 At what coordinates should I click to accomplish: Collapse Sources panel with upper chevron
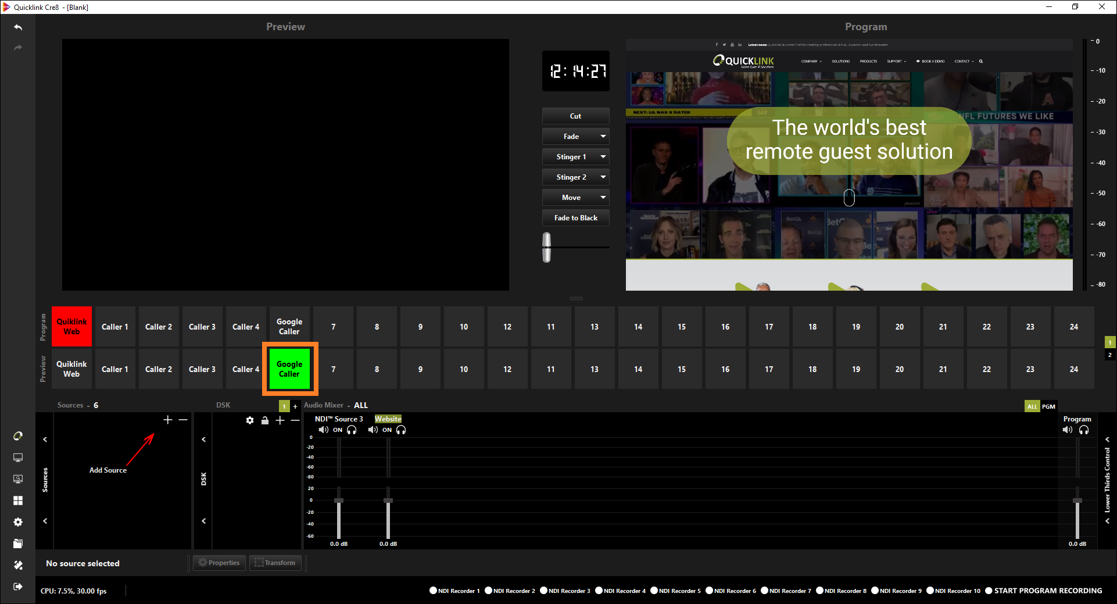(45, 439)
